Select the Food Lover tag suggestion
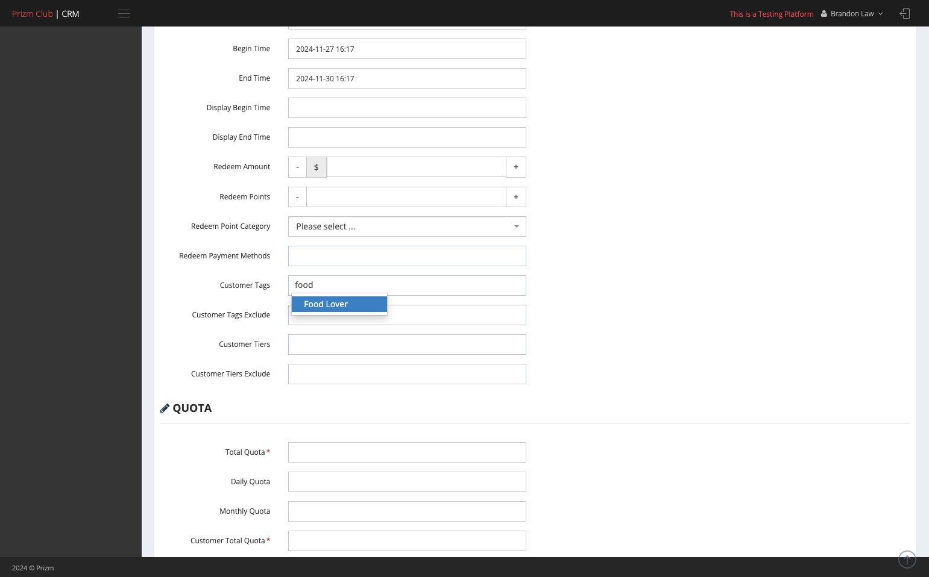 339,304
